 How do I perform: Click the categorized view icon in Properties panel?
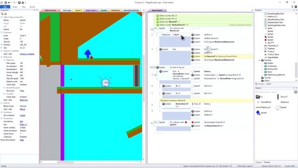[x=2, y=14]
